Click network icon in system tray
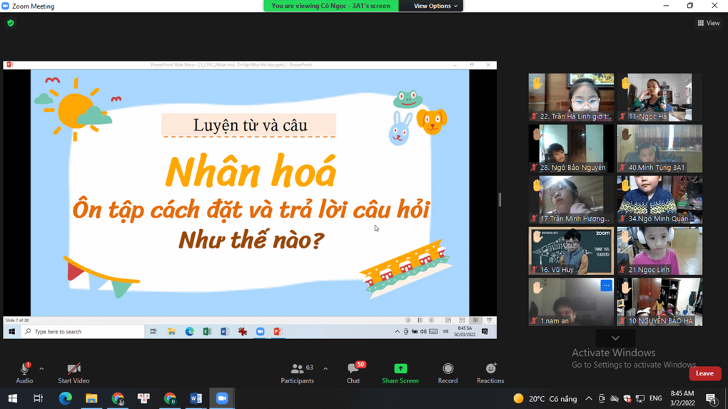Viewport: 728px width, 409px height. pos(639,398)
